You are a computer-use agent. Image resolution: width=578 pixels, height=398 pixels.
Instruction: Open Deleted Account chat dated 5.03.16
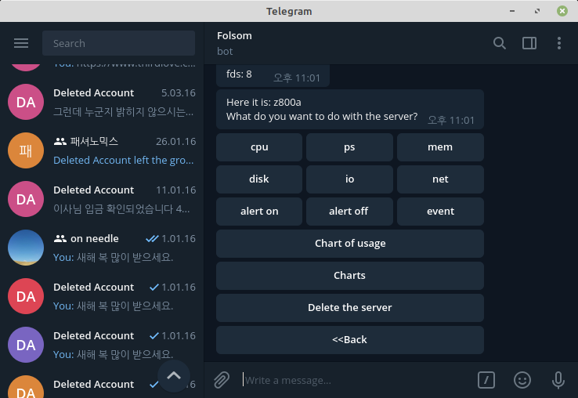click(102, 102)
